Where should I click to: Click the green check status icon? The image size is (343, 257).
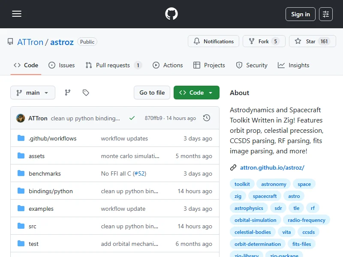click(x=132, y=118)
